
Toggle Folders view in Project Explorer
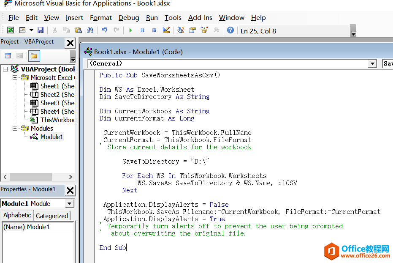(35, 55)
